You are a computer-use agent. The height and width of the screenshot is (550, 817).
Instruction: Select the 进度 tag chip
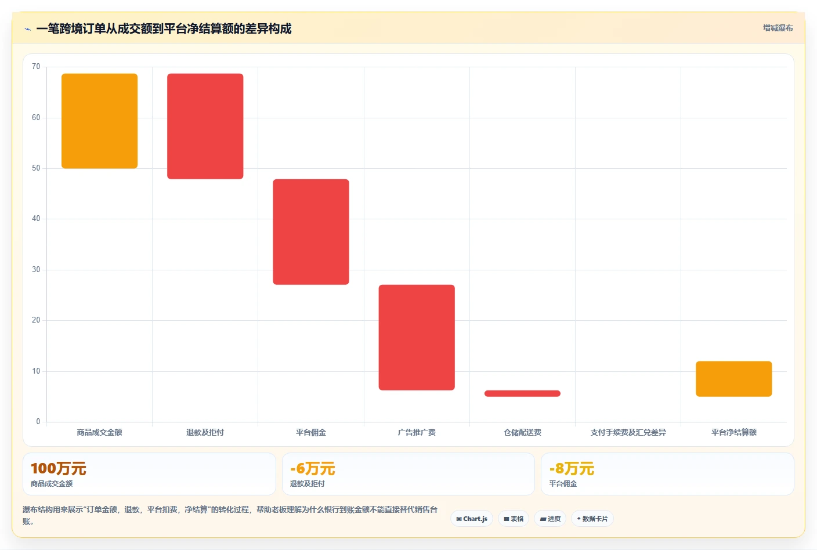coord(550,519)
